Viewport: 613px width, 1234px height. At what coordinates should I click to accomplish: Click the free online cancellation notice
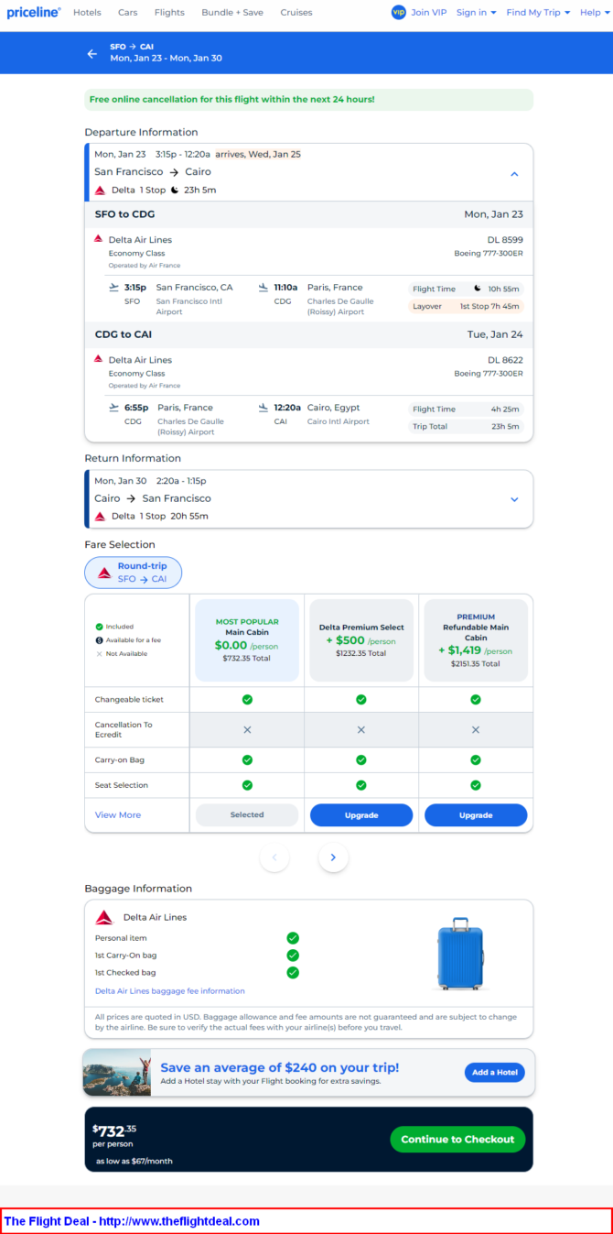pos(308,99)
